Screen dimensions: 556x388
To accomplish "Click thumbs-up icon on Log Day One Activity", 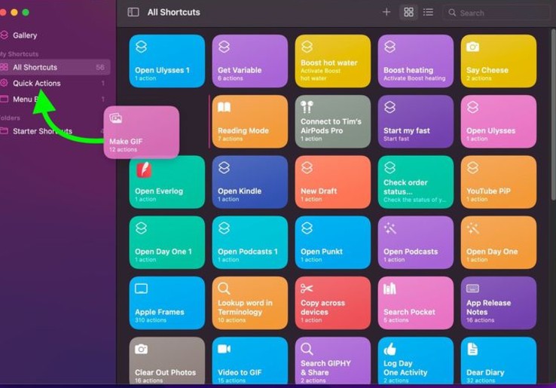I will pos(390,350).
